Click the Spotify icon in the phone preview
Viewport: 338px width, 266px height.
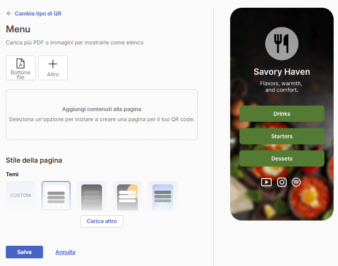point(296,182)
